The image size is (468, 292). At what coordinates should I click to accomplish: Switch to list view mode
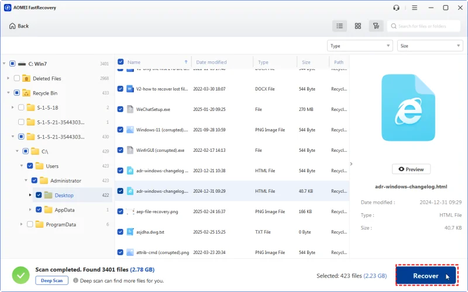coord(339,26)
